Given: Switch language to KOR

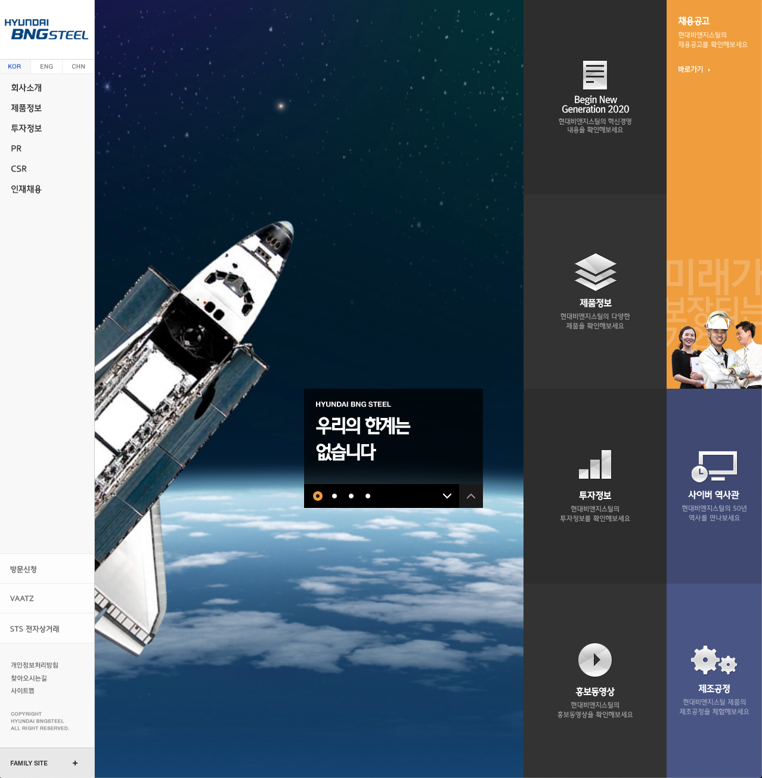Looking at the screenshot, I should pos(15,66).
